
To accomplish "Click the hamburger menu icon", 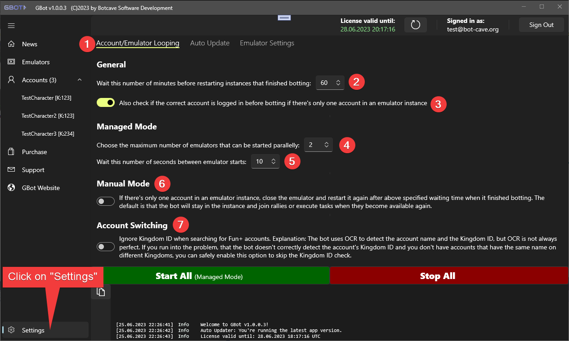I will (x=11, y=26).
